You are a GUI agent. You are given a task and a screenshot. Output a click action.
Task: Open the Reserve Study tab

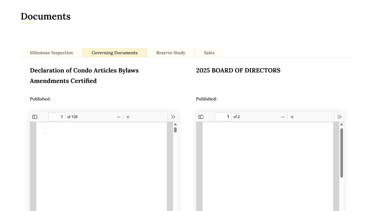click(x=171, y=53)
